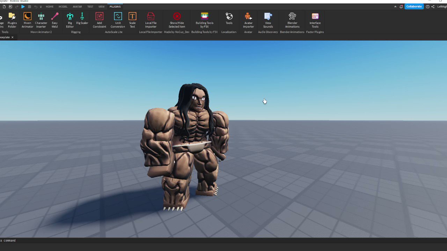Open the Interface Tools plugin
447x251 pixels.
click(x=315, y=20)
